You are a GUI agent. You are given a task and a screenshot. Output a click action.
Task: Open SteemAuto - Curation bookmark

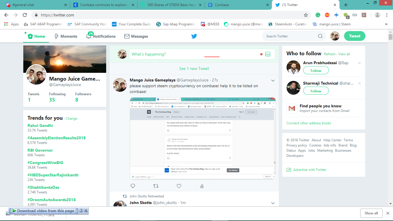coord(287,24)
